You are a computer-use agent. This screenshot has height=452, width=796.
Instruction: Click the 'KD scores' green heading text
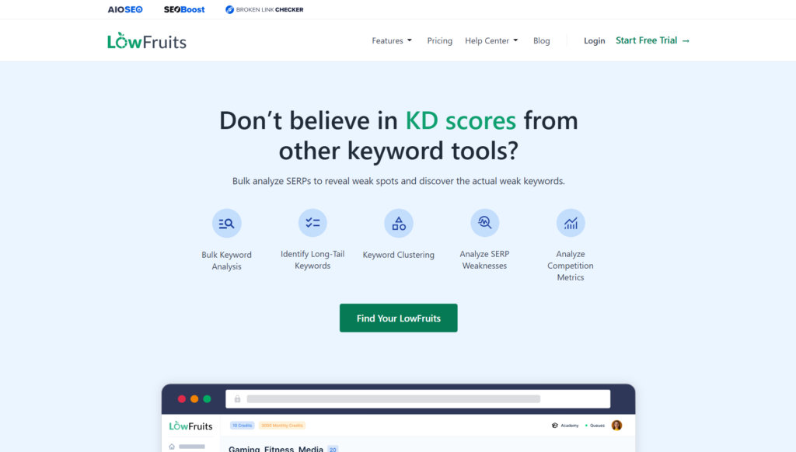460,120
